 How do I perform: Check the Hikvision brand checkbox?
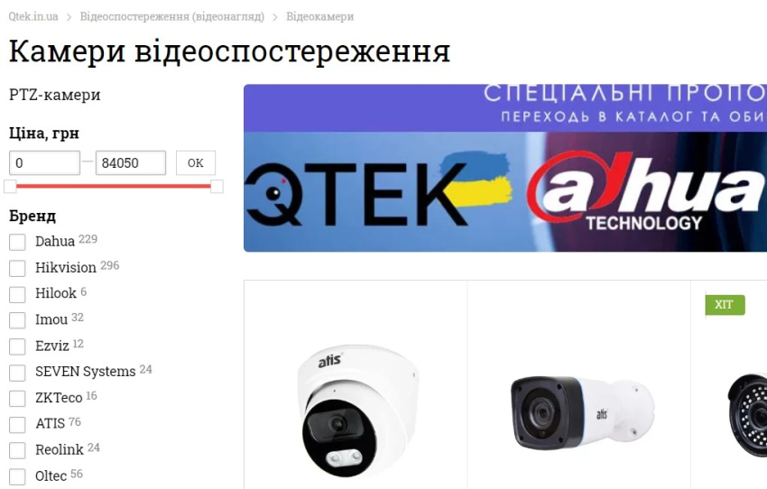pos(17,268)
